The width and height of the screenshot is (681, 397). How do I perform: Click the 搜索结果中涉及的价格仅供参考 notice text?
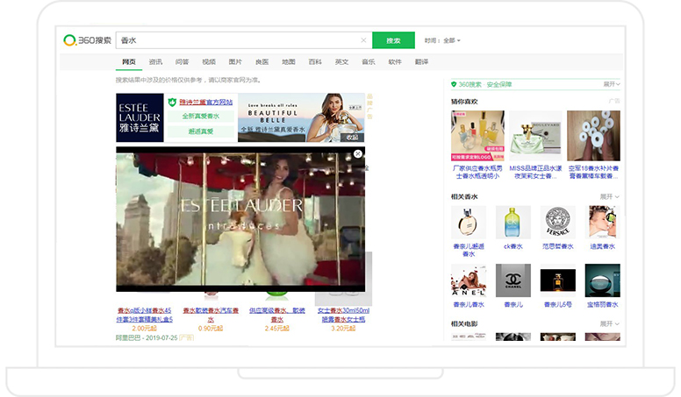188,80
